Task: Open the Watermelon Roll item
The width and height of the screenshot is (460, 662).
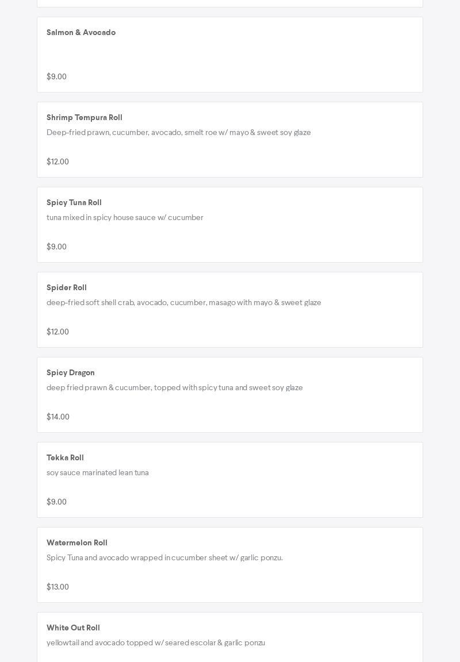Action: 77,543
